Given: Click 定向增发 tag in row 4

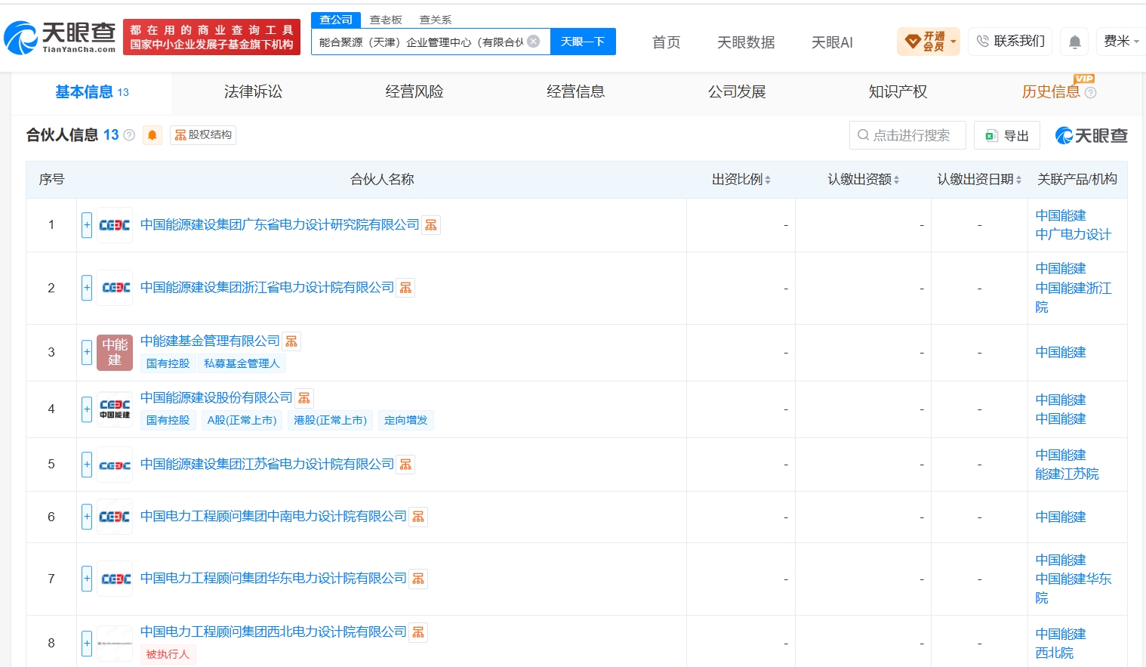Looking at the screenshot, I should [405, 421].
